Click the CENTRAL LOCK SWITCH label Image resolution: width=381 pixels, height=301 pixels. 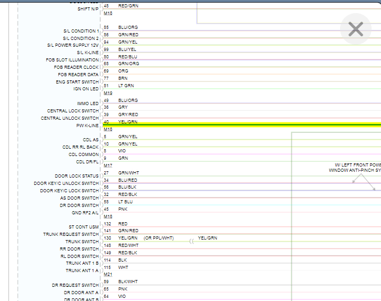coord(73,111)
